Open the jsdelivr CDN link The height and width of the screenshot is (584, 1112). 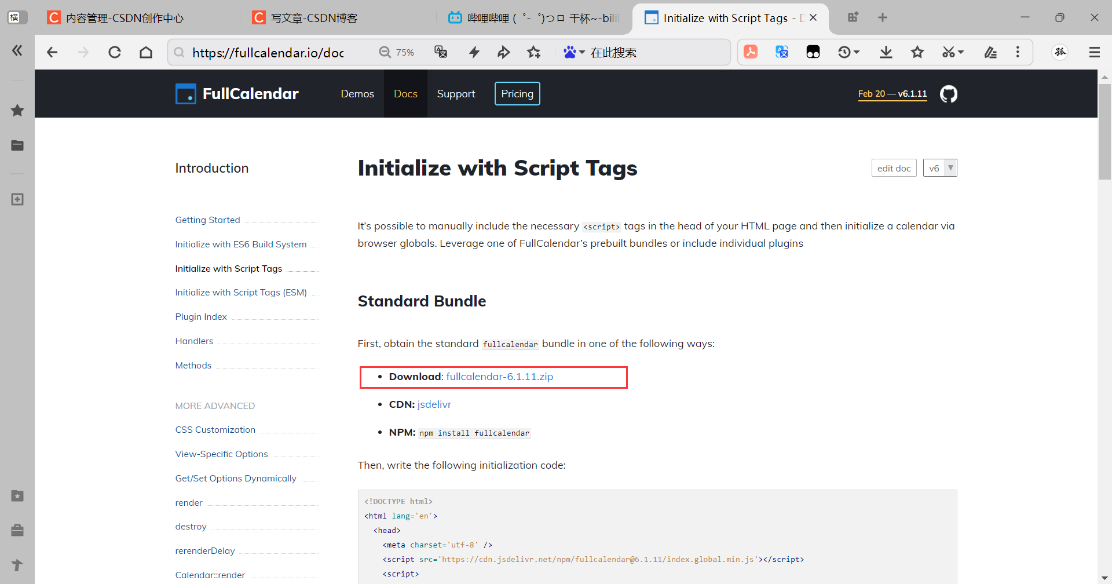point(434,404)
